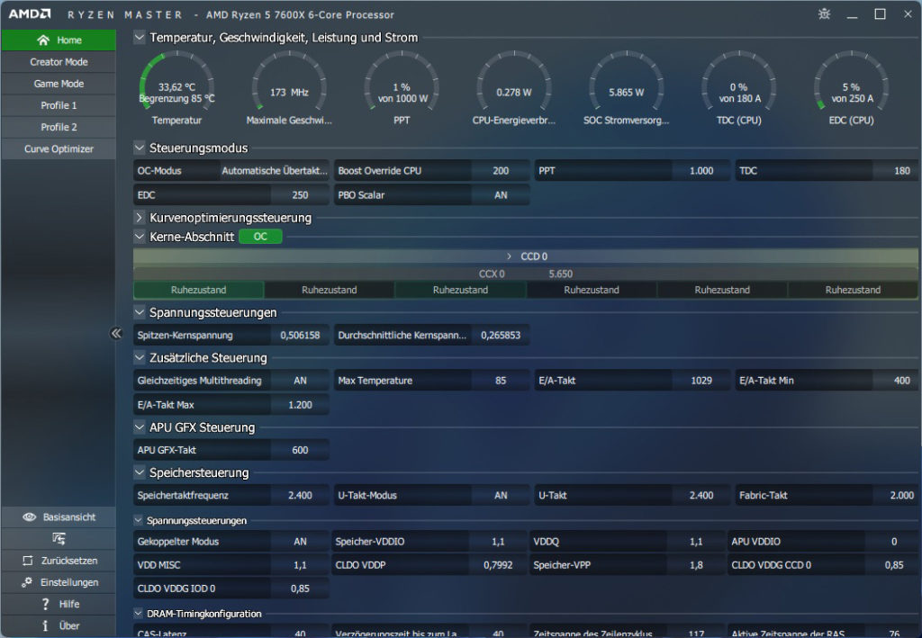Select Creator Mode in sidebar
This screenshot has height=638, width=922.
59,62
